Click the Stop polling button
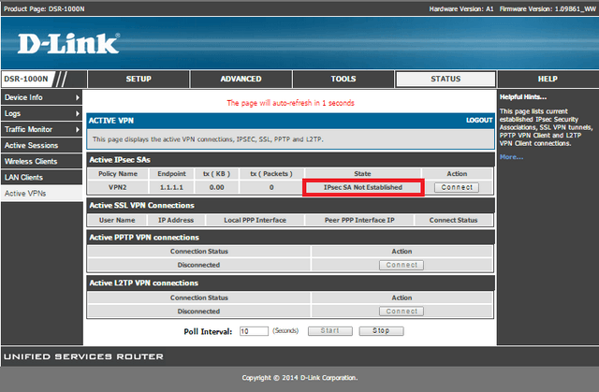599x392 pixels. tap(381, 330)
